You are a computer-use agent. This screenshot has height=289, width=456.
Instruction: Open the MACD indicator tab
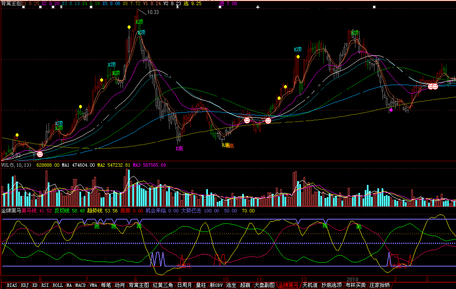pos(81,286)
